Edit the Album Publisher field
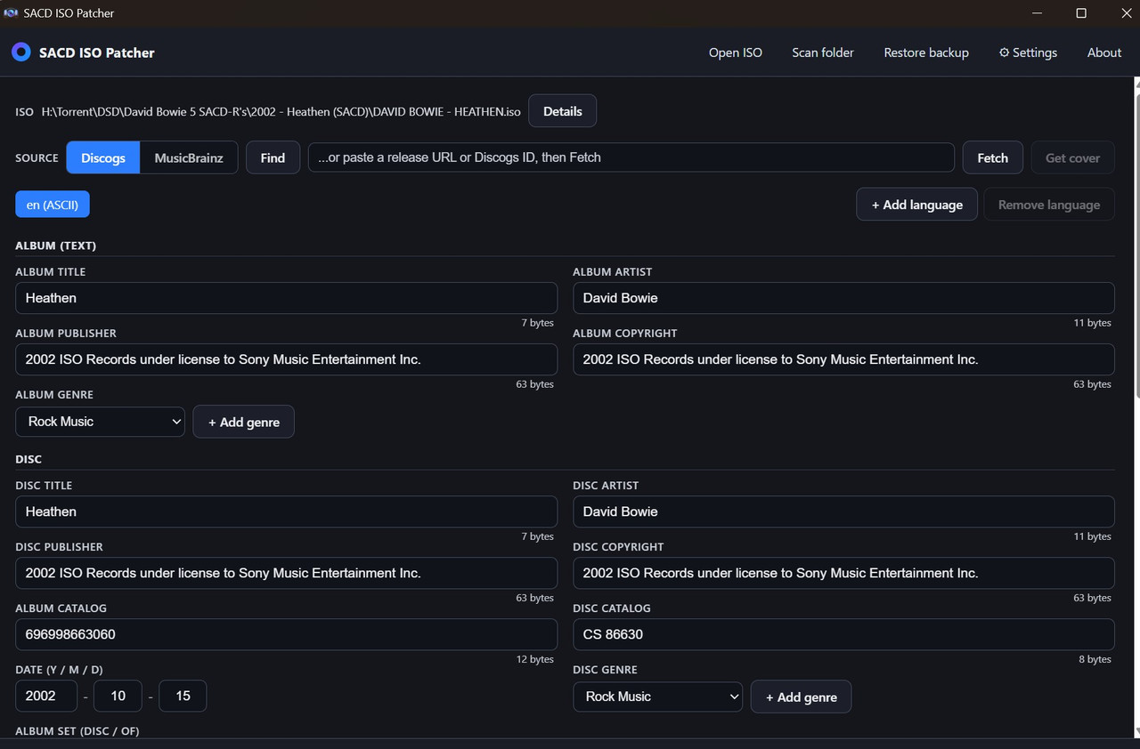 [x=287, y=359]
